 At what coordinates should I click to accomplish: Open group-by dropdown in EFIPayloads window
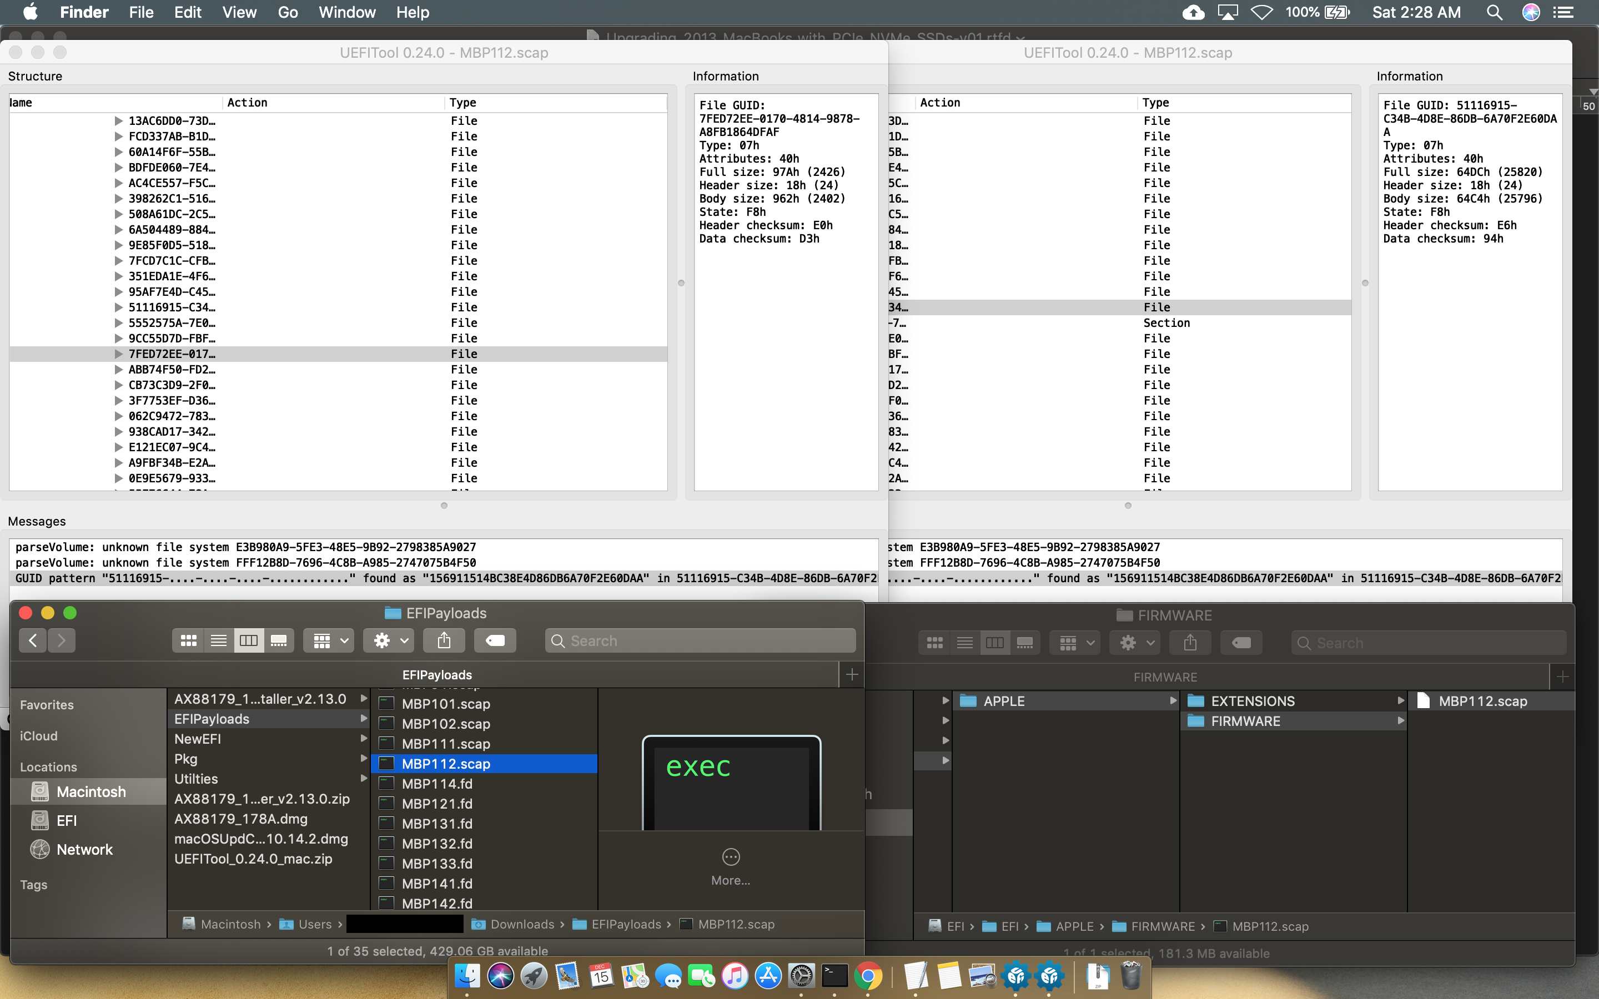click(x=329, y=640)
